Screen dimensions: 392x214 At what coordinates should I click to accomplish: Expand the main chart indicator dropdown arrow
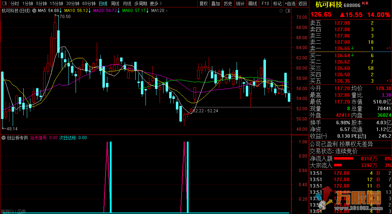tap(34, 11)
